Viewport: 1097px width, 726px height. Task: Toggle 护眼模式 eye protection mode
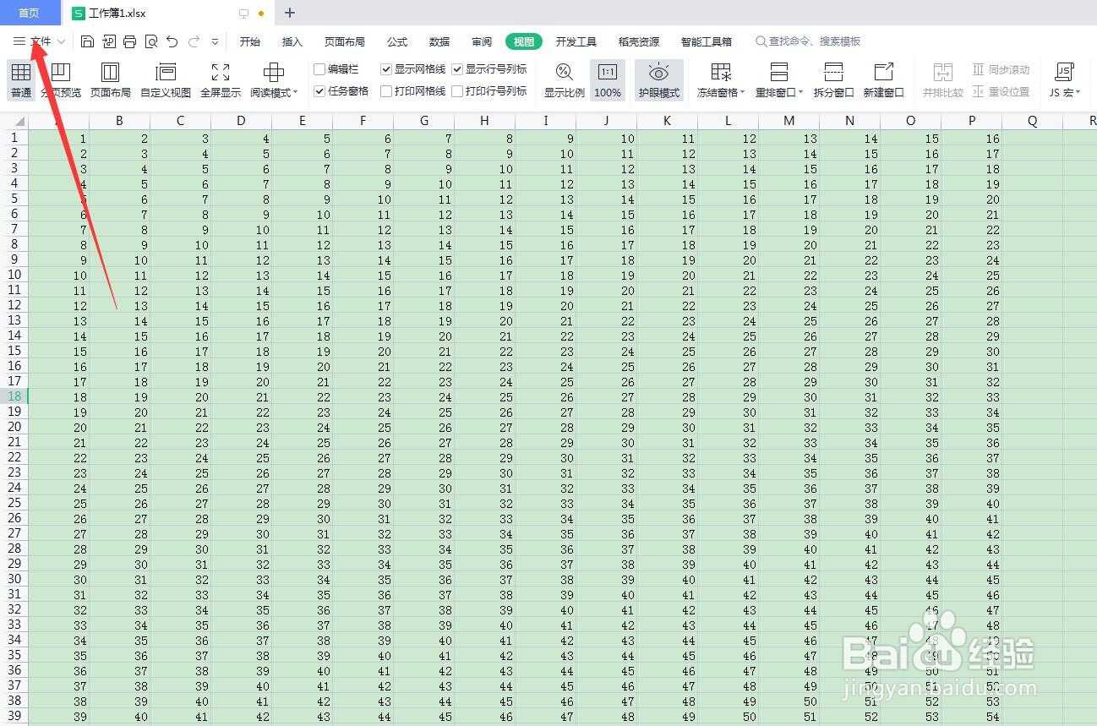pyautogui.click(x=658, y=81)
